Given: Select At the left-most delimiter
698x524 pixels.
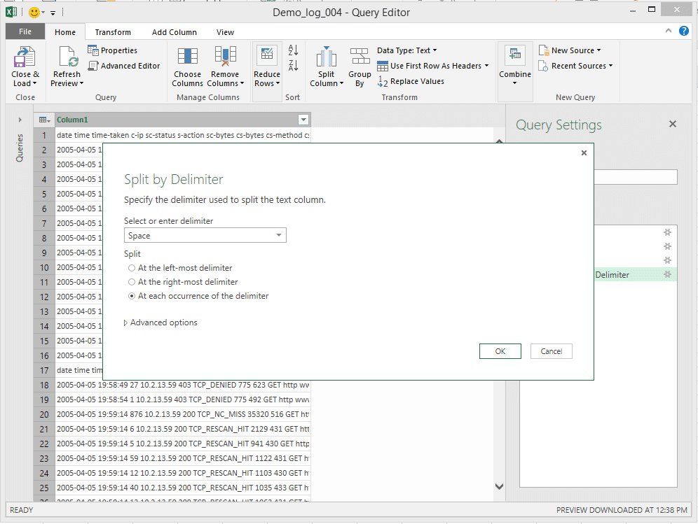Looking at the screenshot, I should [x=131, y=268].
